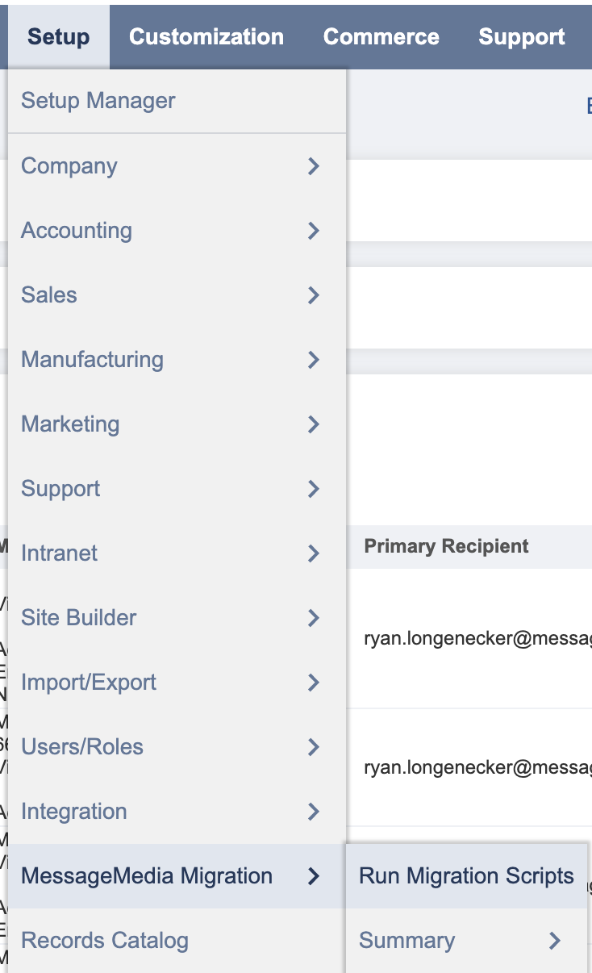Select the Manufacturing menu item

point(92,360)
